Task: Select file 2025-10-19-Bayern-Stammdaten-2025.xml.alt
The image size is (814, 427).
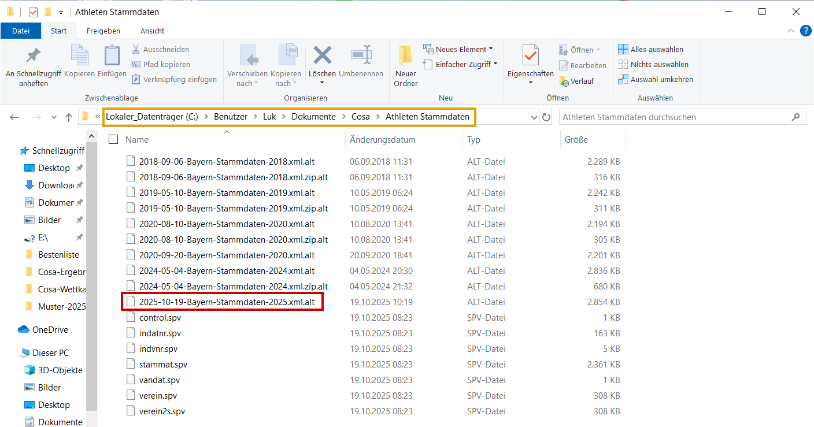Action: (227, 302)
